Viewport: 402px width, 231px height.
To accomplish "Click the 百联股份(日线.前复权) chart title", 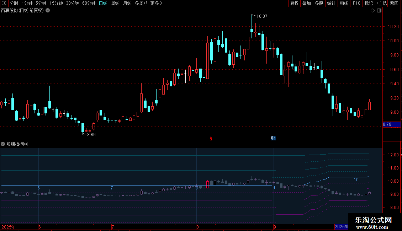I will pyautogui.click(x=22, y=11).
